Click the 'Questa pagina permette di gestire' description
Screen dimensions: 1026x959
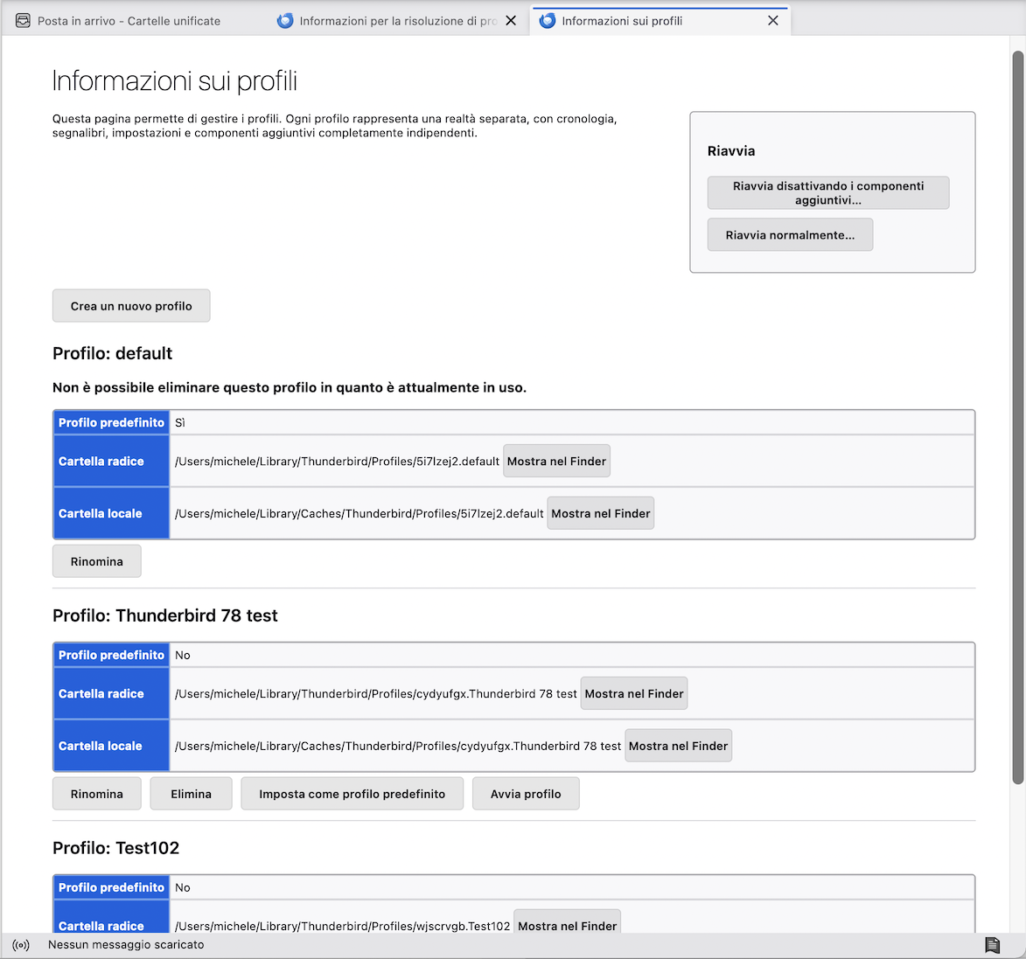point(334,126)
